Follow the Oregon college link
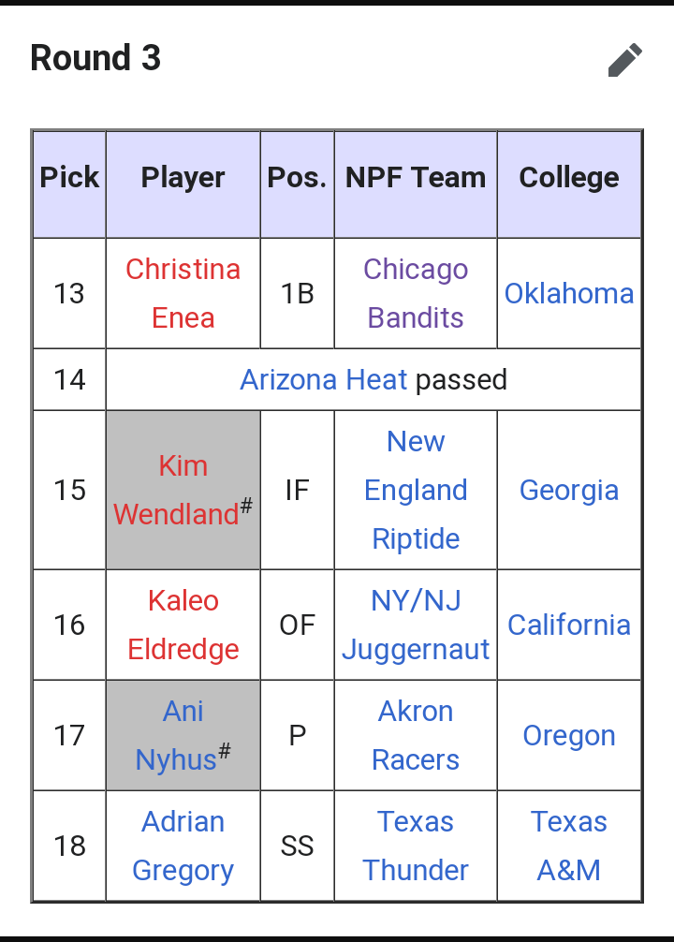This screenshot has width=674, height=942. point(569,736)
